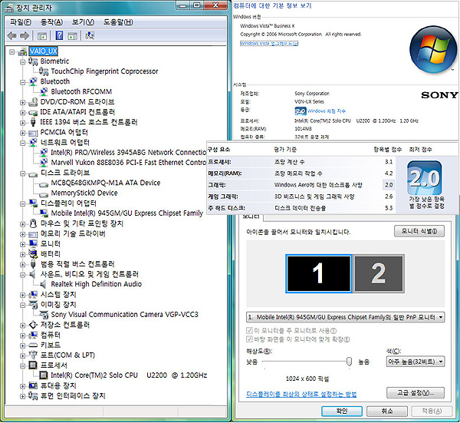Click the DVD/CD-ROM 드라이브 category icon
The image size is (460, 423).
(x=33, y=102)
